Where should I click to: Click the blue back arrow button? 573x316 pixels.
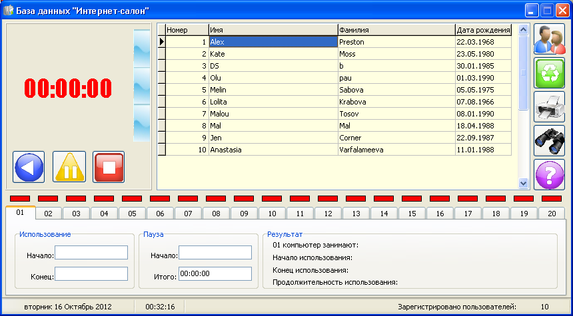29,167
